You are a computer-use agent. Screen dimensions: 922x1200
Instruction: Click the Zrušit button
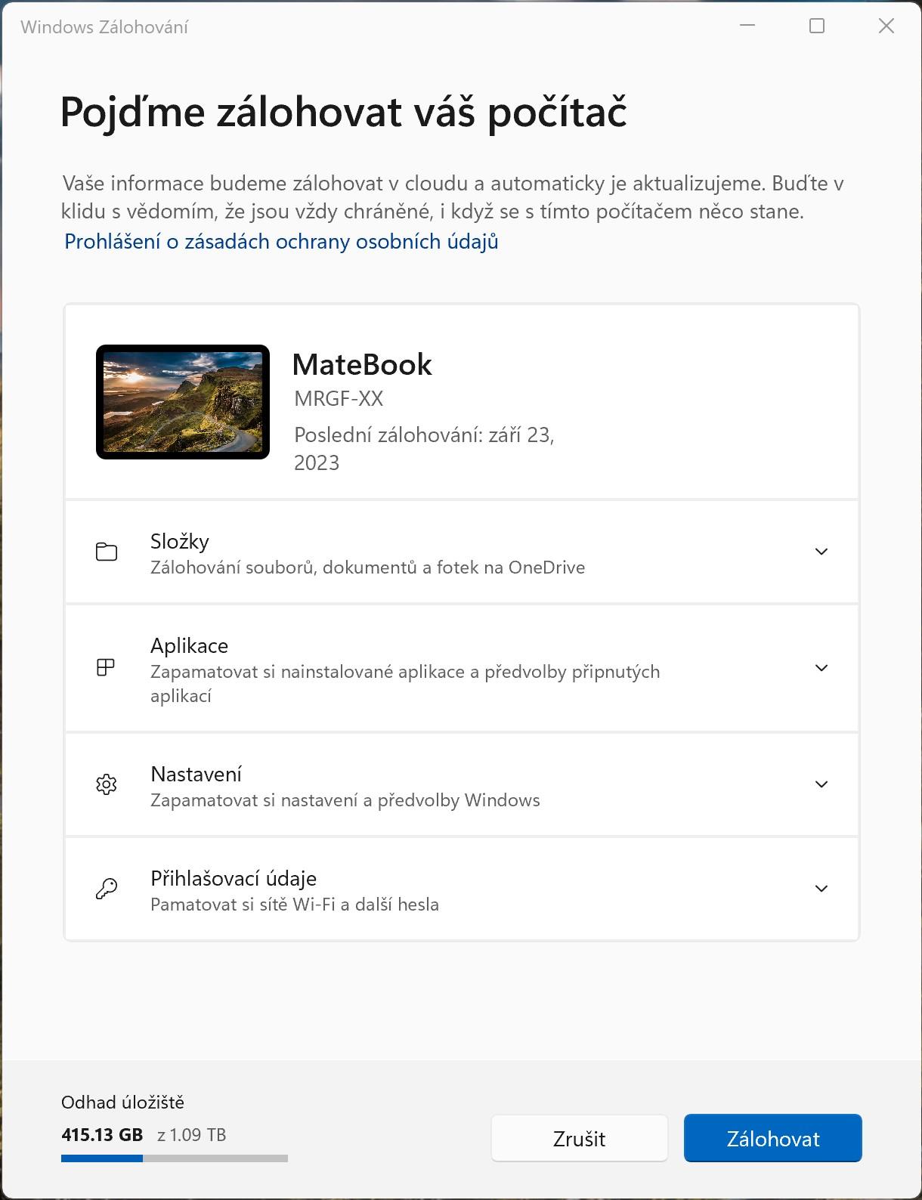(579, 1138)
